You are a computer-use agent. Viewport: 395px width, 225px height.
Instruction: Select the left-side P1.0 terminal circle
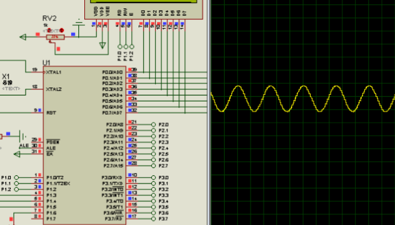coord(16,178)
